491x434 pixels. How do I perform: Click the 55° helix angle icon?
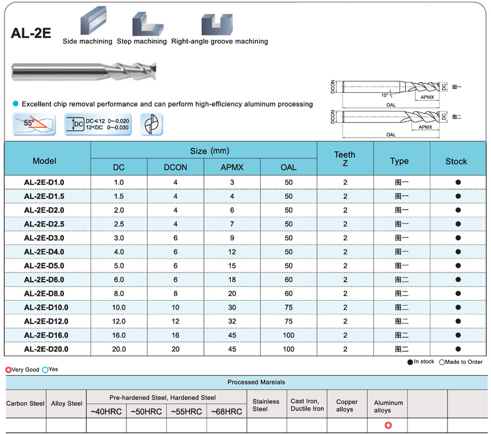point(34,125)
